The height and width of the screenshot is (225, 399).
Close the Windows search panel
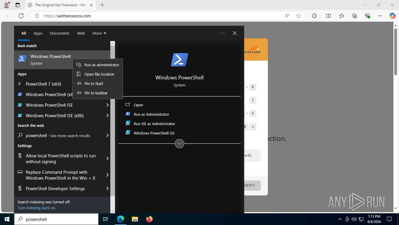pyautogui.click(x=235, y=33)
